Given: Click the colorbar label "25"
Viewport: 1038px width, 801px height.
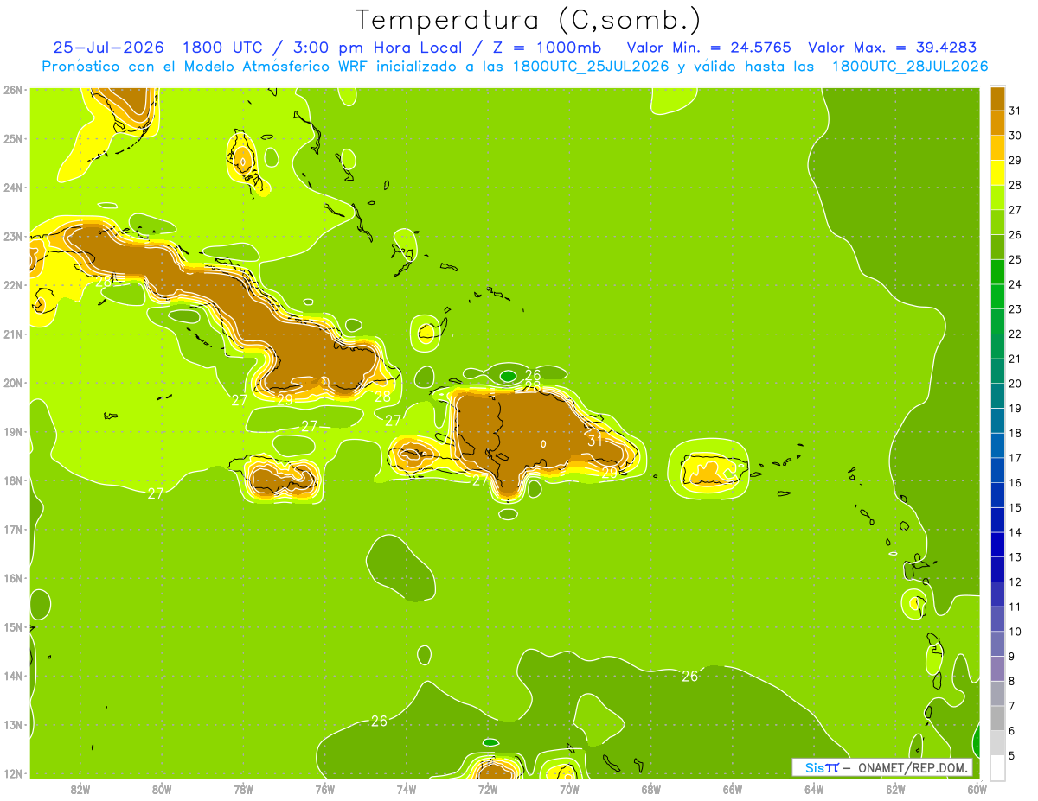Looking at the screenshot, I should point(1015,259).
